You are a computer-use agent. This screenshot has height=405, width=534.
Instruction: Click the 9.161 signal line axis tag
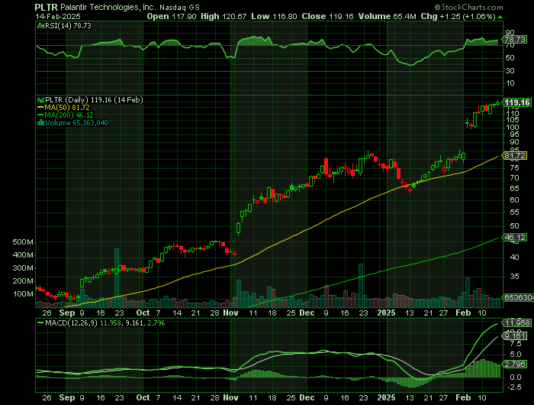tap(515, 336)
